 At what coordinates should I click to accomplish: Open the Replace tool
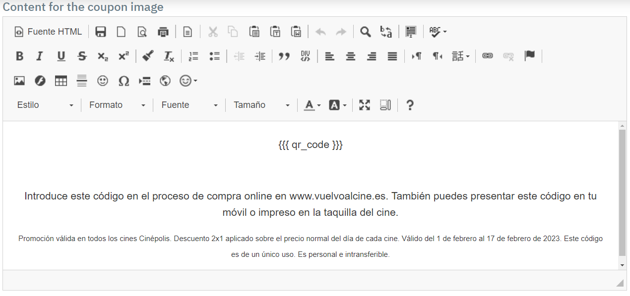tap(386, 32)
